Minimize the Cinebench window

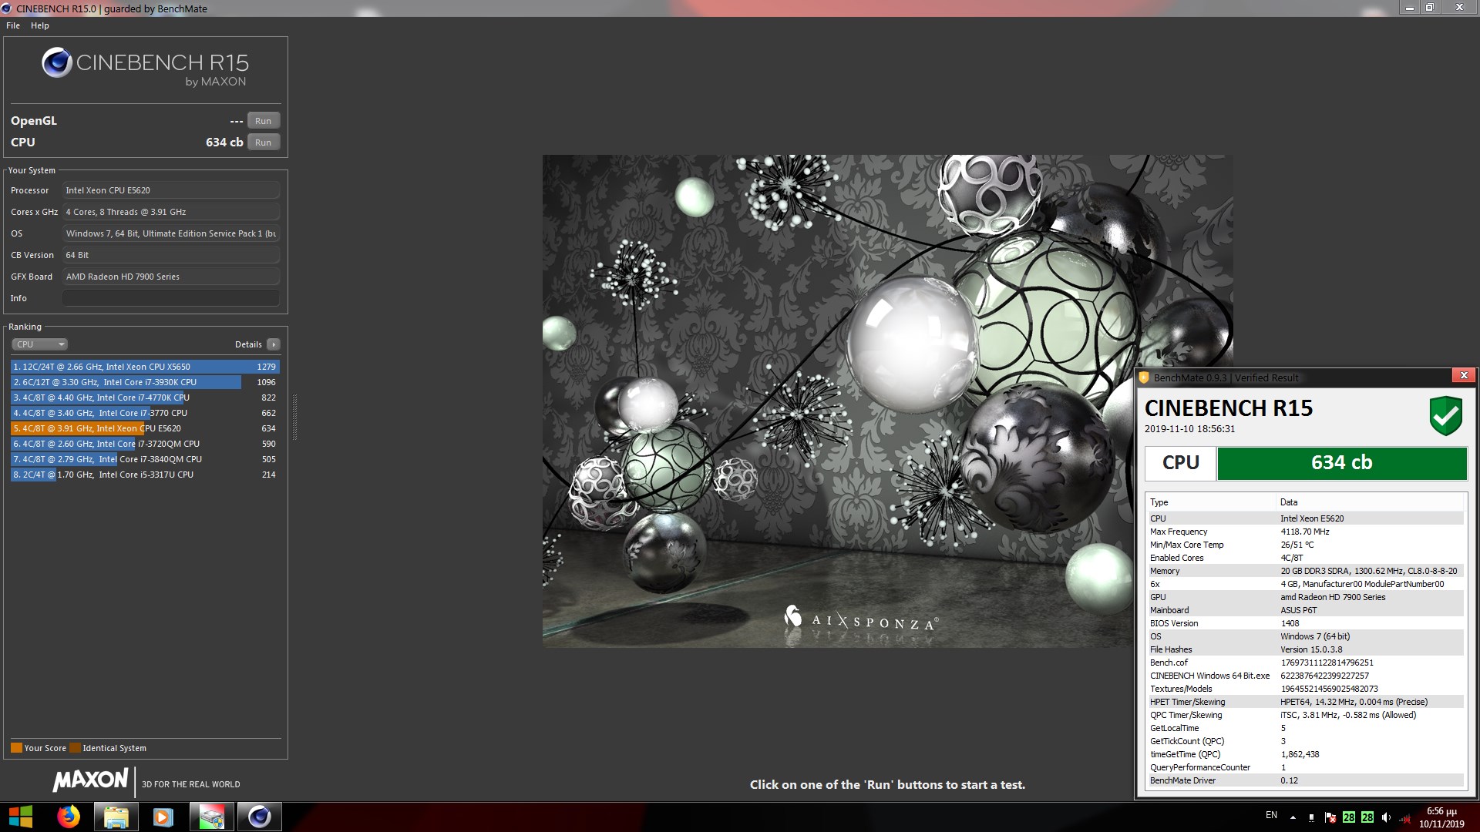[x=1409, y=8]
